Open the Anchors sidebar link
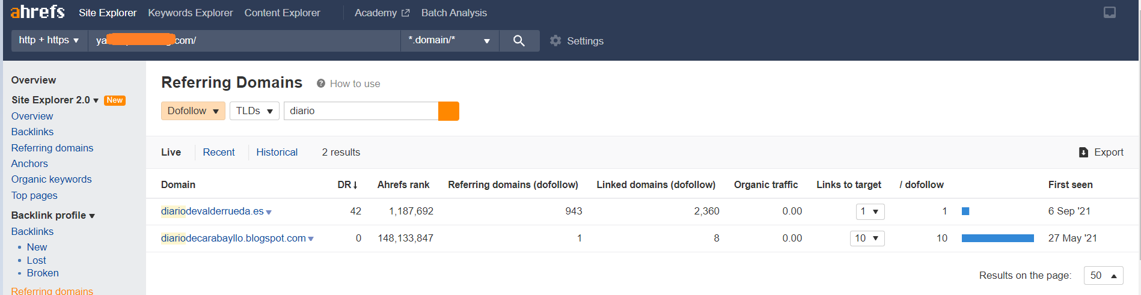1141x295 pixels. click(x=29, y=163)
